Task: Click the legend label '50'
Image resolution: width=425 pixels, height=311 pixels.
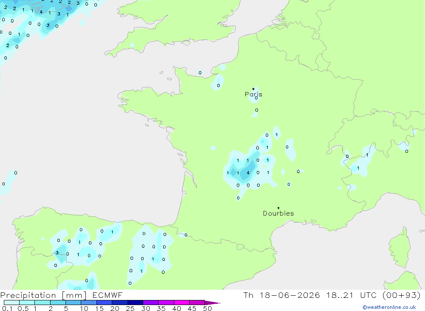Action: [x=208, y=308]
